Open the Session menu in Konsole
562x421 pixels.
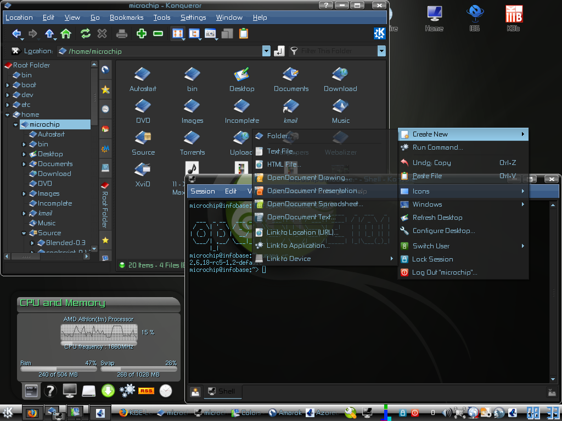[x=203, y=191]
